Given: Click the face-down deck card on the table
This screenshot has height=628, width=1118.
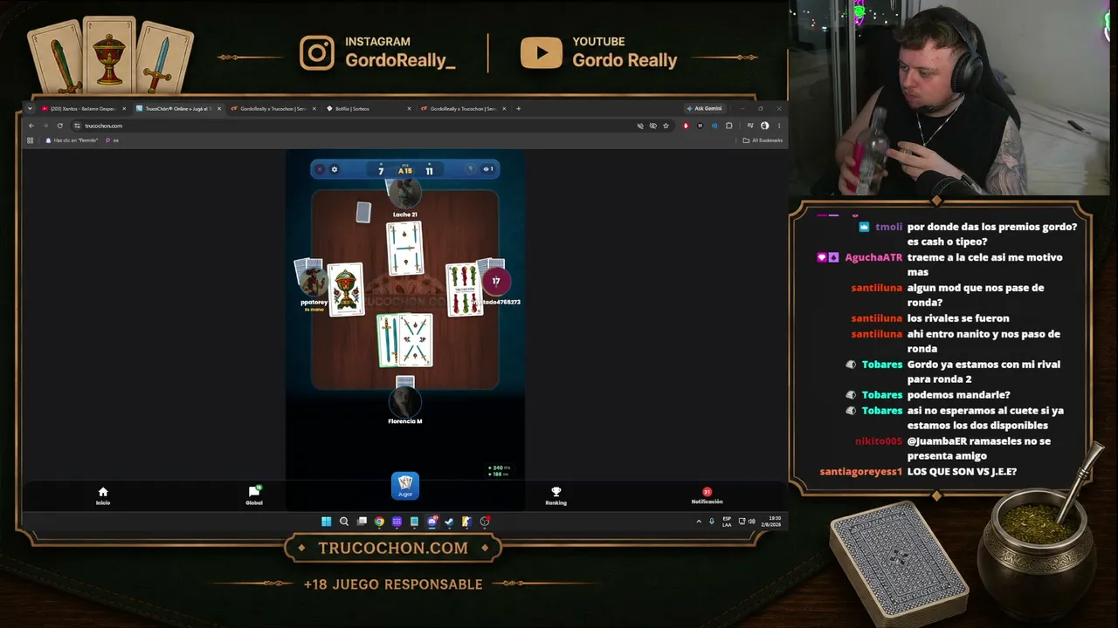Looking at the screenshot, I should point(363,212).
